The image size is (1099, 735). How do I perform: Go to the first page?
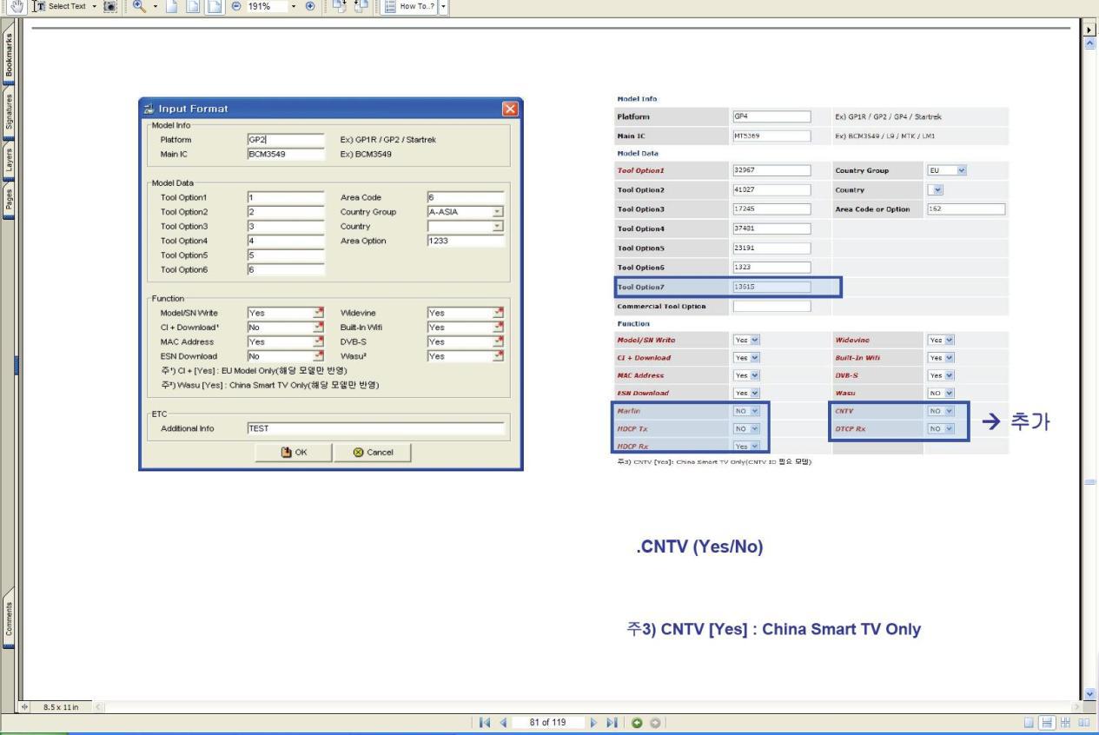pos(483,723)
